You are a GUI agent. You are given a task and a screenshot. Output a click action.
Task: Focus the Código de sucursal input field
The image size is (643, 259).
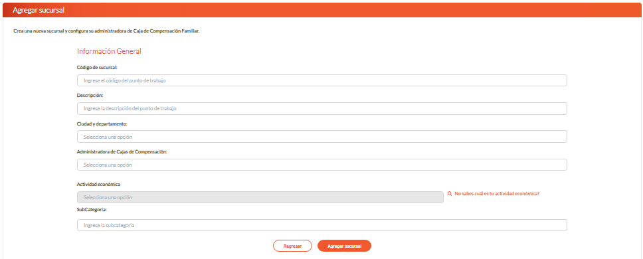[322, 80]
